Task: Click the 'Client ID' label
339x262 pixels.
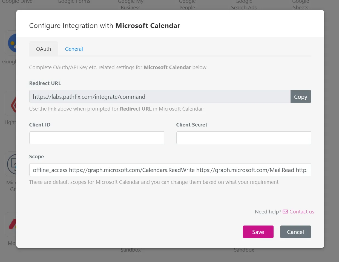Action: (40, 125)
